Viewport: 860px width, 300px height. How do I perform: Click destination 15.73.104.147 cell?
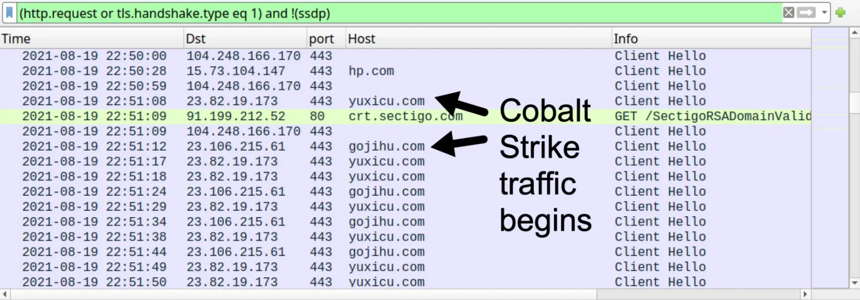[236, 71]
